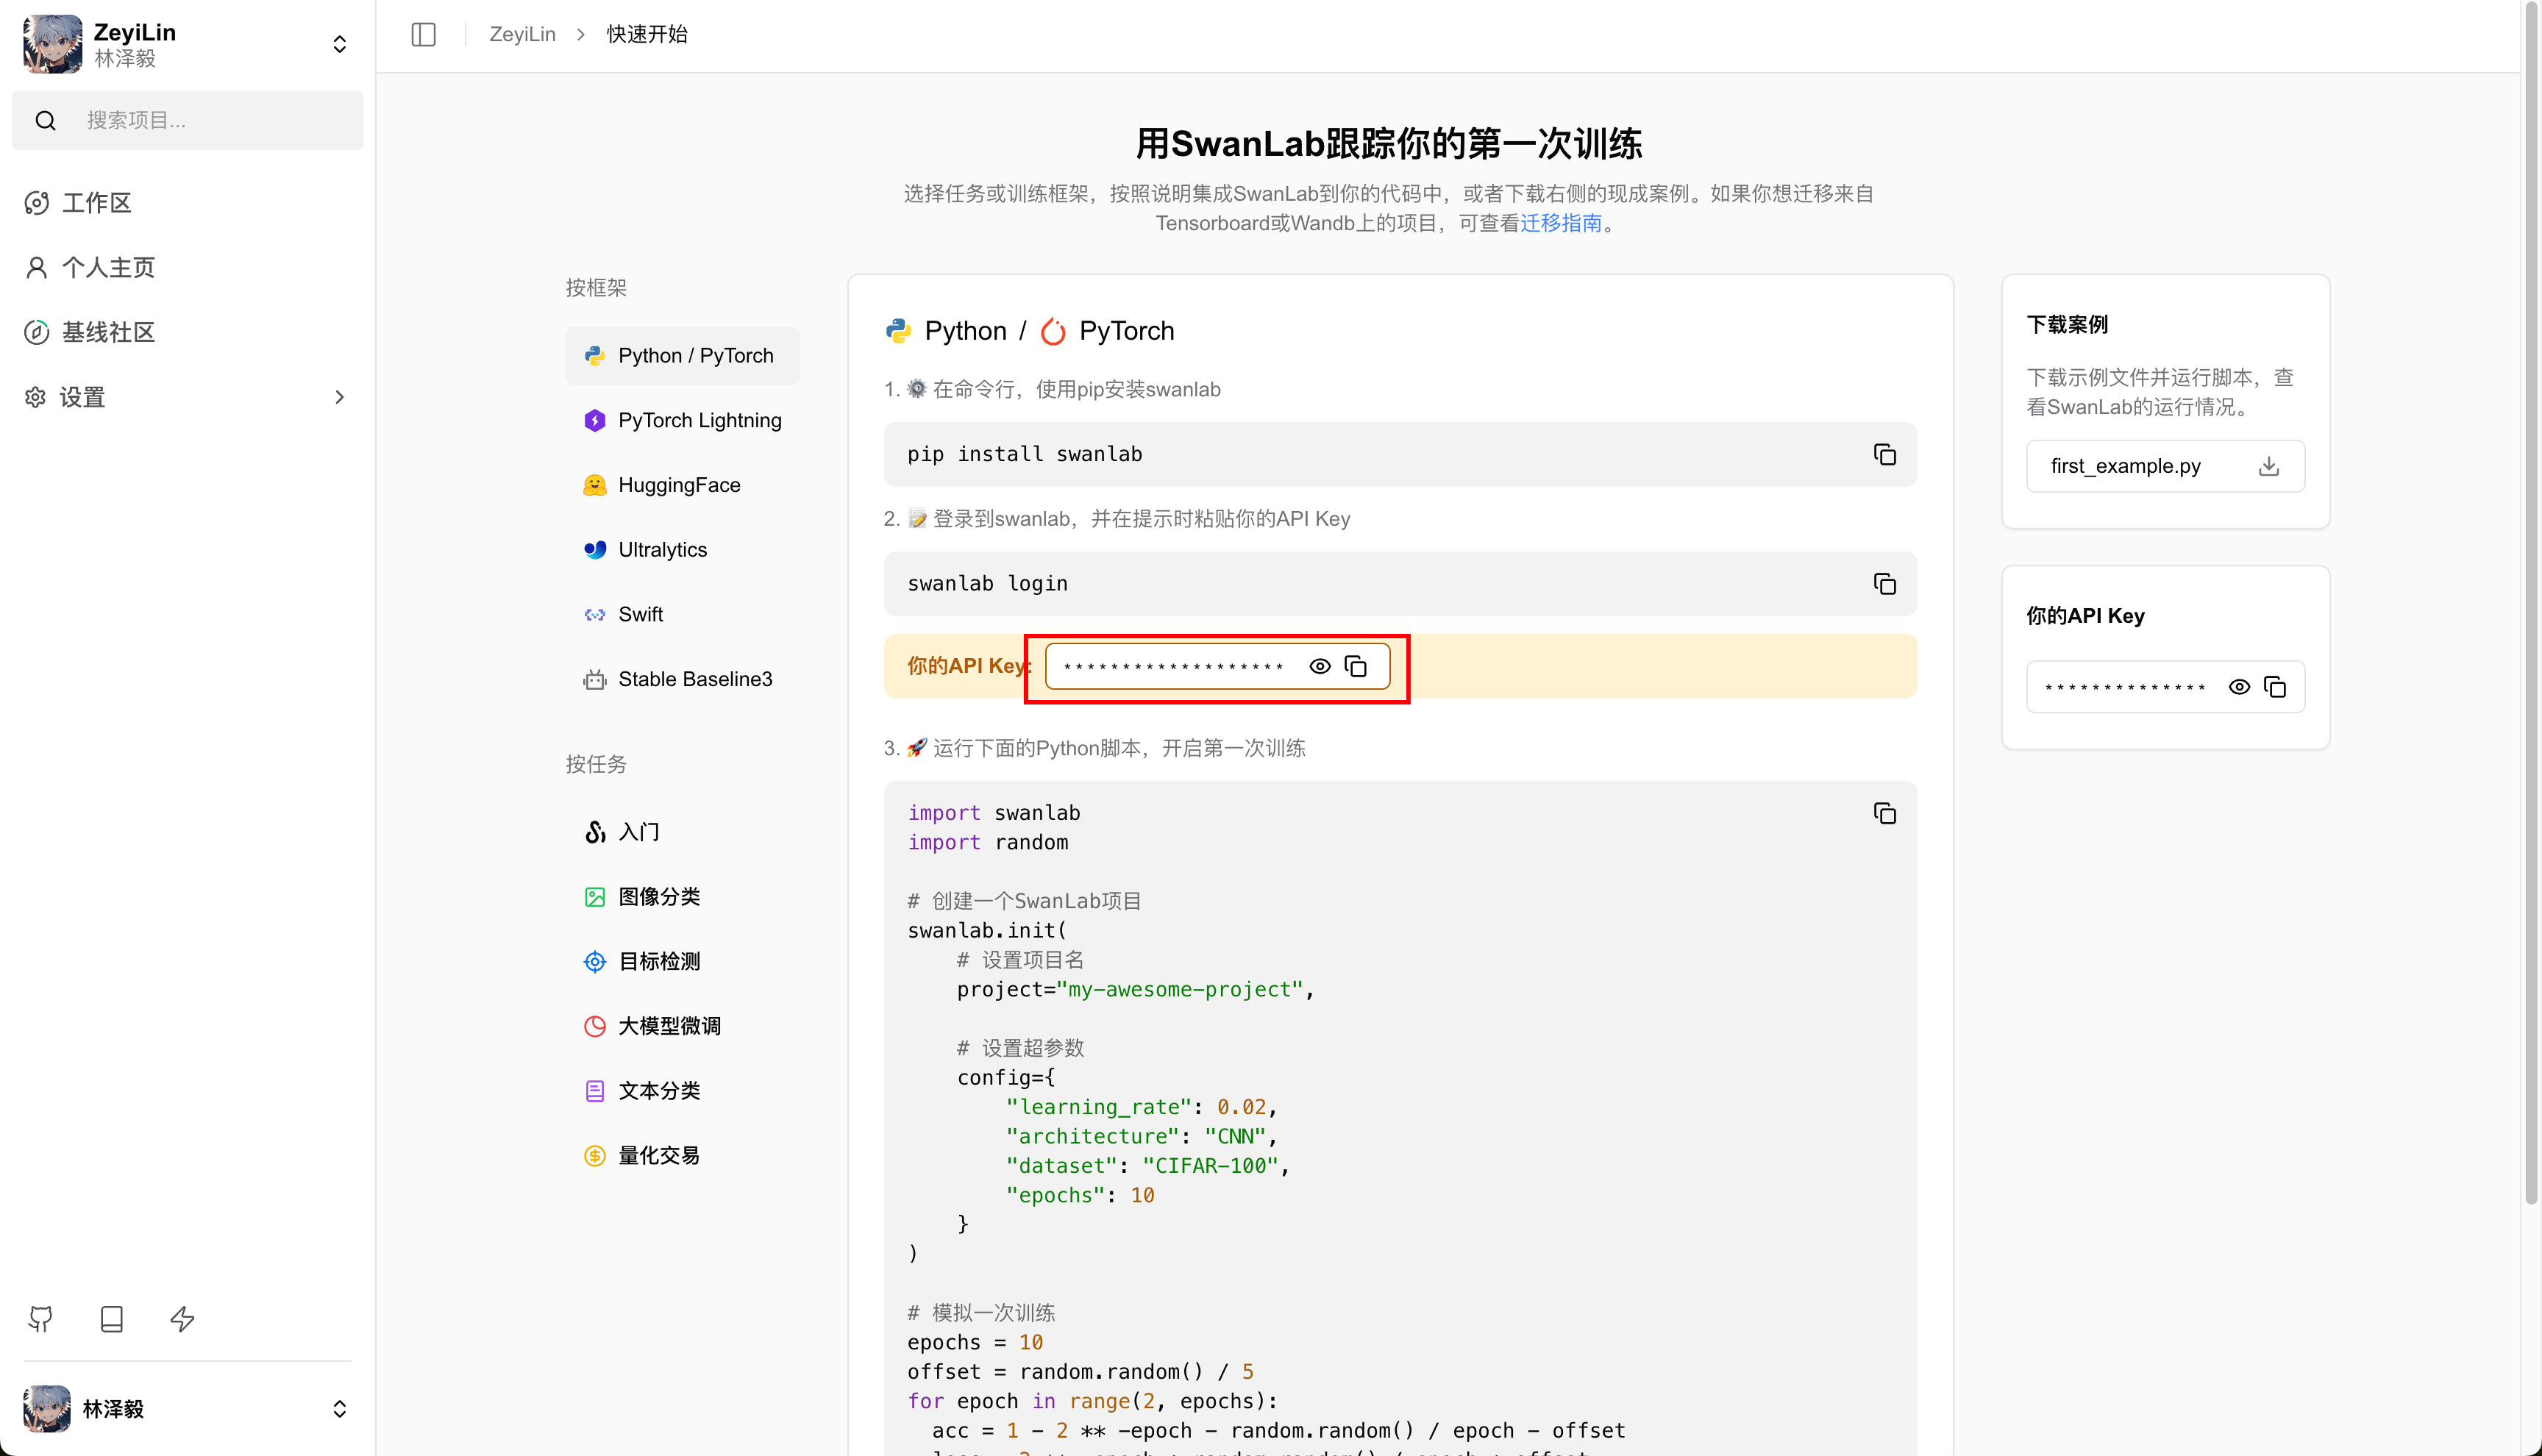Copy the pip install swanlab command
This screenshot has width=2542, height=1456.
coord(1884,455)
